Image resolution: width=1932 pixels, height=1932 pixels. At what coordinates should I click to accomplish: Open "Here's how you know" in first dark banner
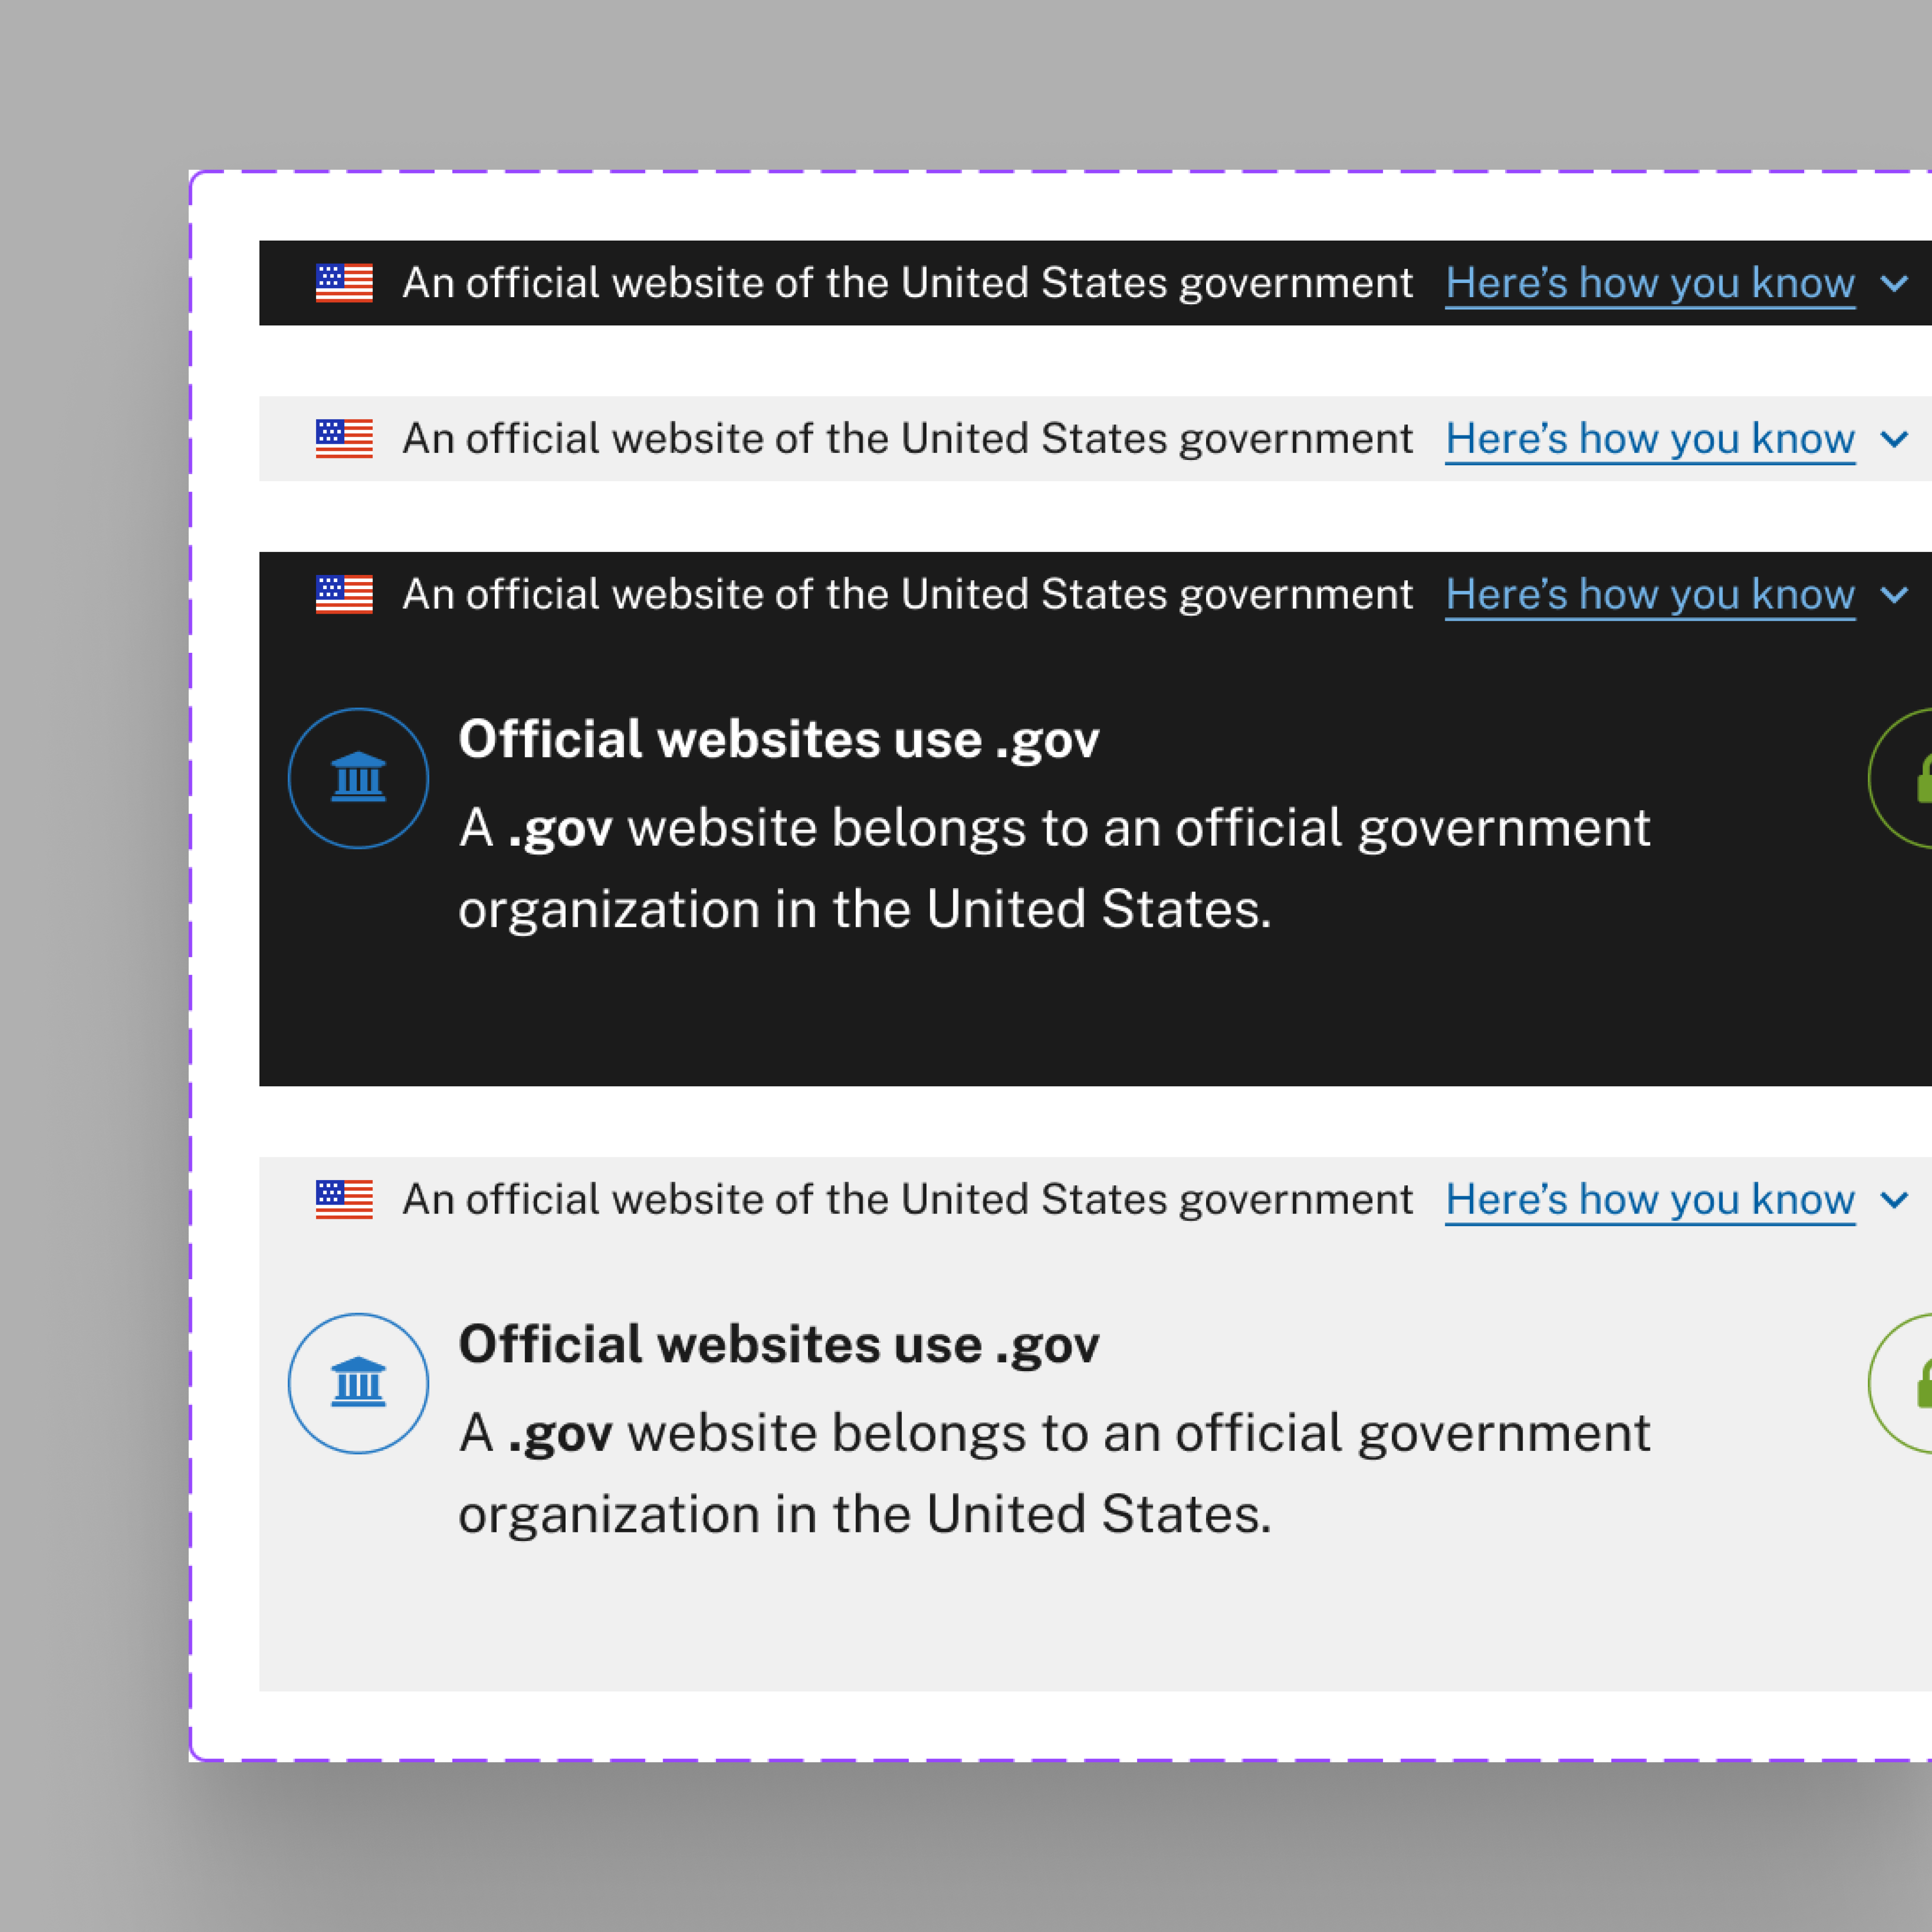(x=1650, y=284)
